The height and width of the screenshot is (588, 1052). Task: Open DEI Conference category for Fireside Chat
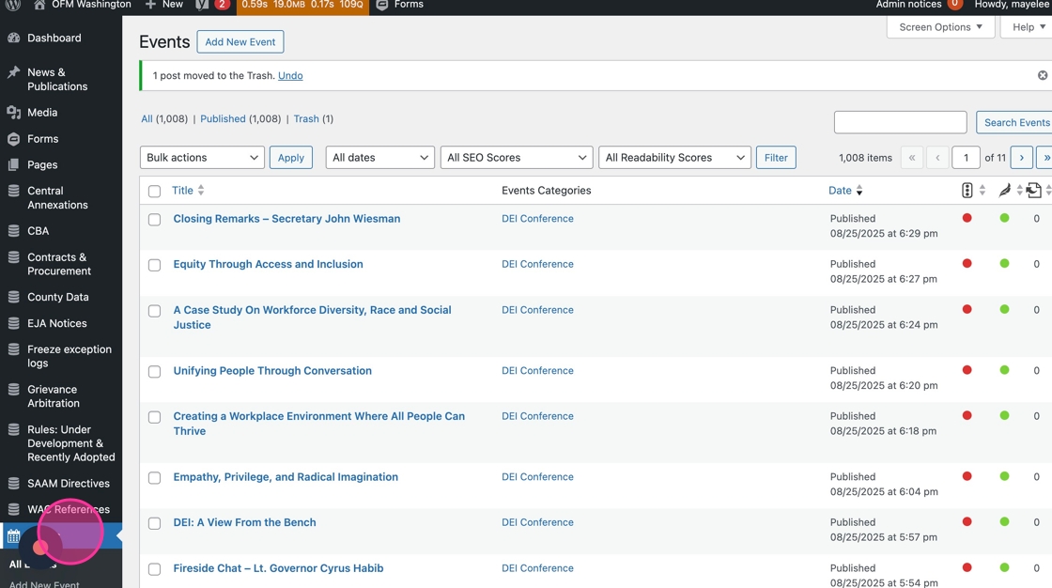click(x=537, y=568)
